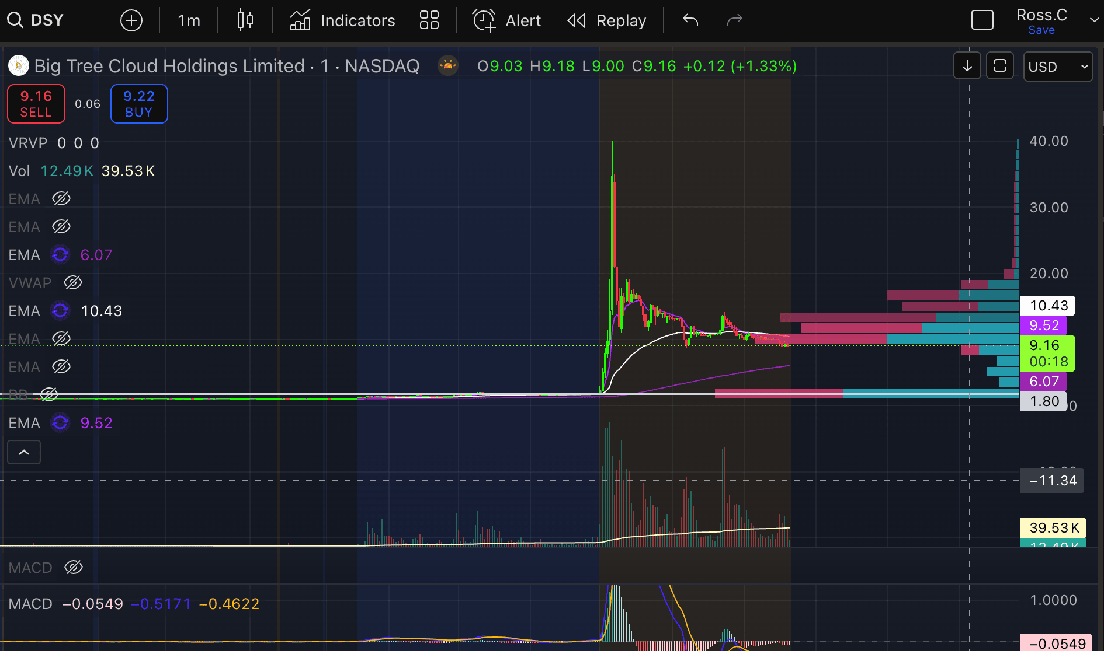1104x651 pixels.
Task: Start bar Replay mode
Action: 607,21
